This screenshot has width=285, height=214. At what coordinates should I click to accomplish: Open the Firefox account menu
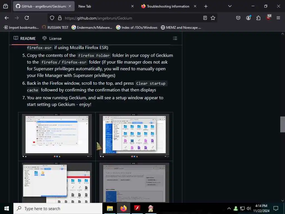coord(248,18)
